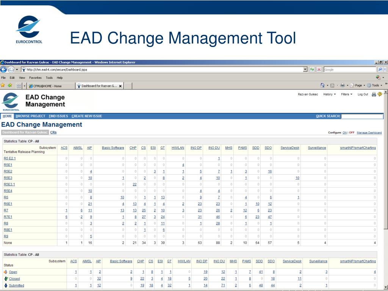This screenshot has height=291, width=388.
Task: Open the BROWSE PROJECT navigation item
Action: point(30,116)
